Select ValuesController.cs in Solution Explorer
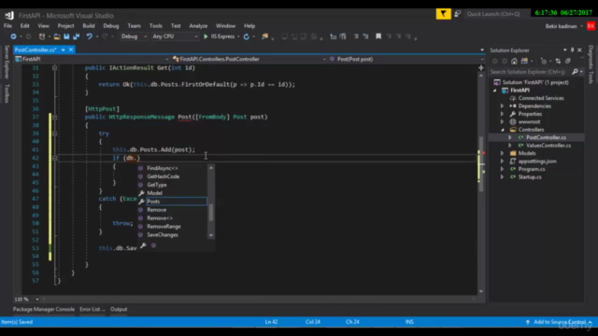The width and height of the screenshot is (598, 336). point(548,146)
